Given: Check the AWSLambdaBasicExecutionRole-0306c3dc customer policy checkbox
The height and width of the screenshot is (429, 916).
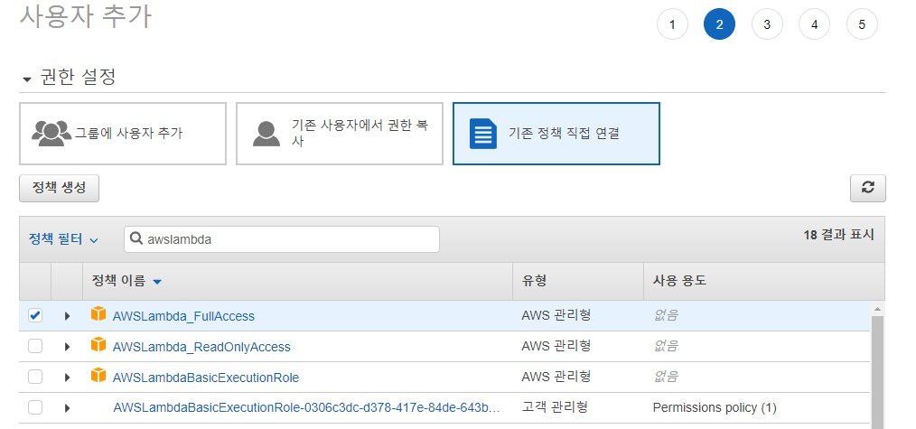Looking at the screenshot, I should coord(35,407).
